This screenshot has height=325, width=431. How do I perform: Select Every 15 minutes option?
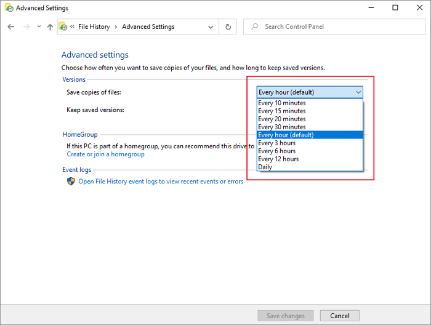pyautogui.click(x=282, y=111)
